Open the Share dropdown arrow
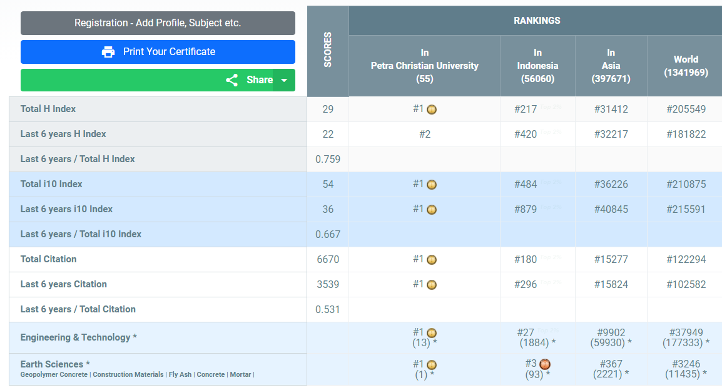The width and height of the screenshot is (722, 390). click(284, 80)
